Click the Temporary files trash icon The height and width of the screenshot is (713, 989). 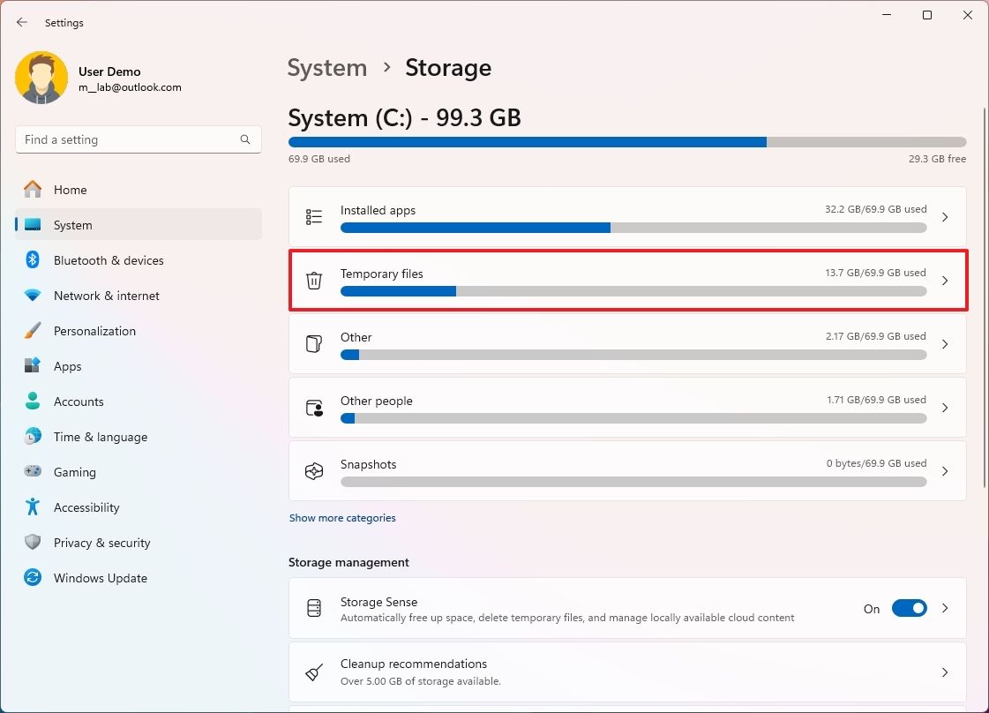tap(314, 280)
